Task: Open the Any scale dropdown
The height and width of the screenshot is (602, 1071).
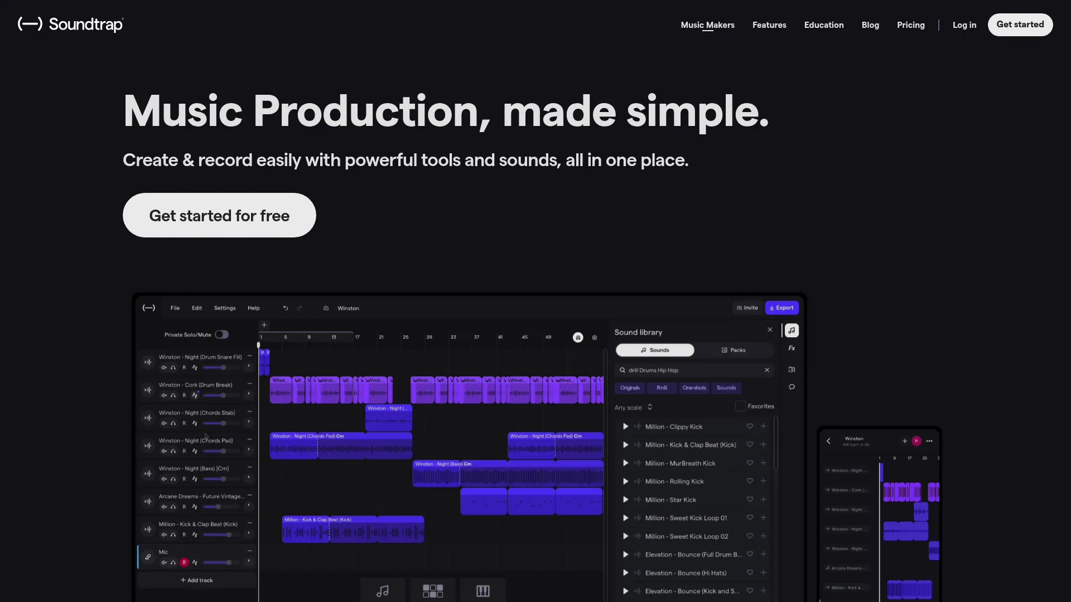Action: click(634, 407)
